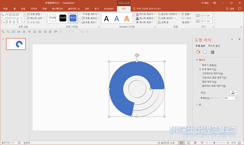Select the green outlined 가나다 shape style
This screenshot has height=145, width=244.
click(x=53, y=18)
